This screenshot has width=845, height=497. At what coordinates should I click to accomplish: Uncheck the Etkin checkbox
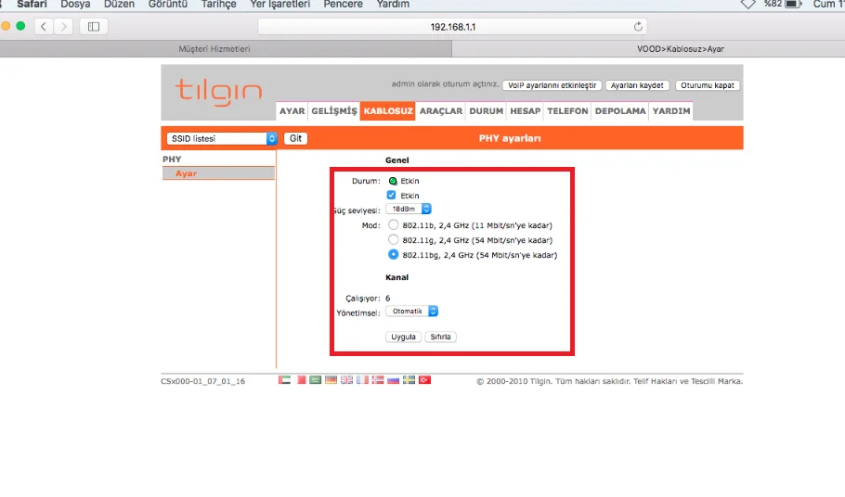click(x=392, y=196)
